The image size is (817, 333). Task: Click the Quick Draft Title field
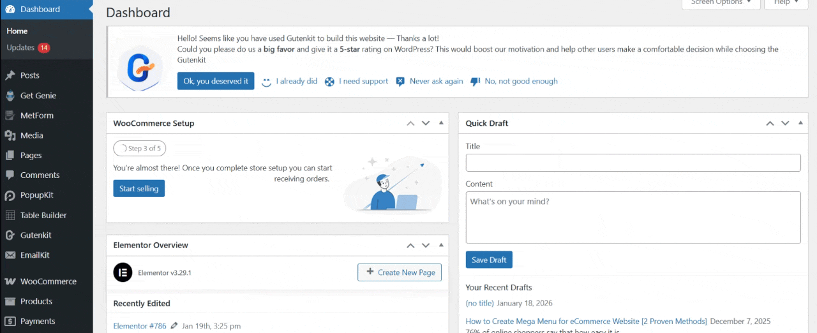click(633, 163)
